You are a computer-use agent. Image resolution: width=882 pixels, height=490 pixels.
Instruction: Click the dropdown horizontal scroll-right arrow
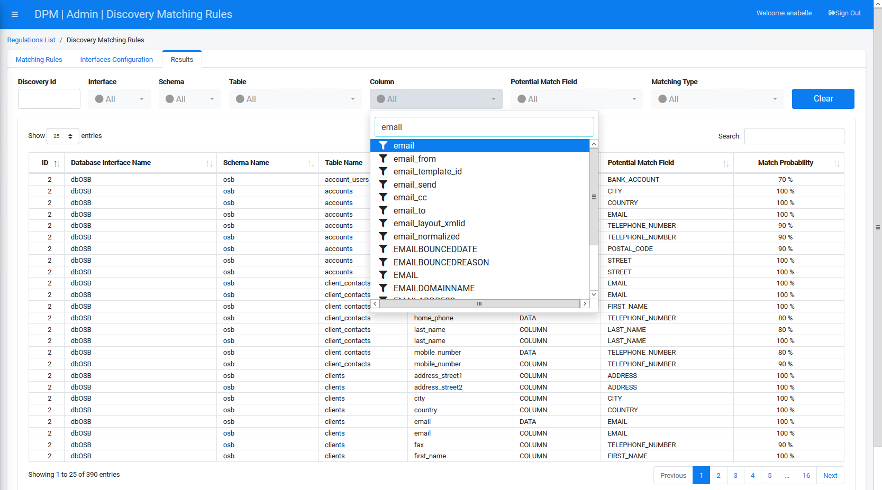tap(585, 303)
